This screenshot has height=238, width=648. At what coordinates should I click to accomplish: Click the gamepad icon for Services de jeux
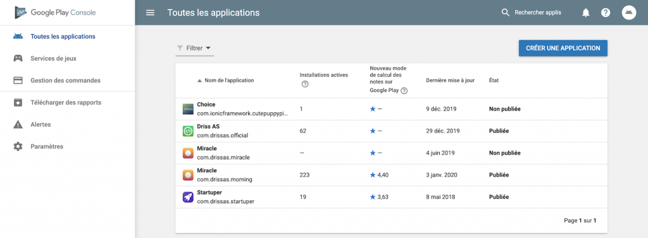pos(18,59)
